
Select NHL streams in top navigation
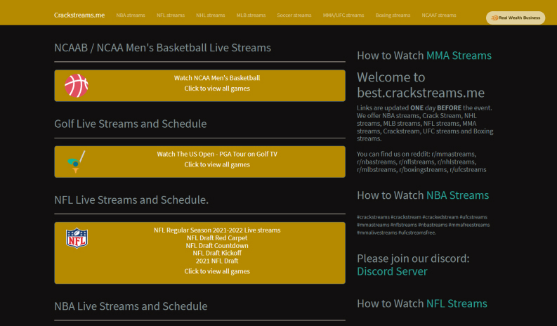tap(211, 15)
